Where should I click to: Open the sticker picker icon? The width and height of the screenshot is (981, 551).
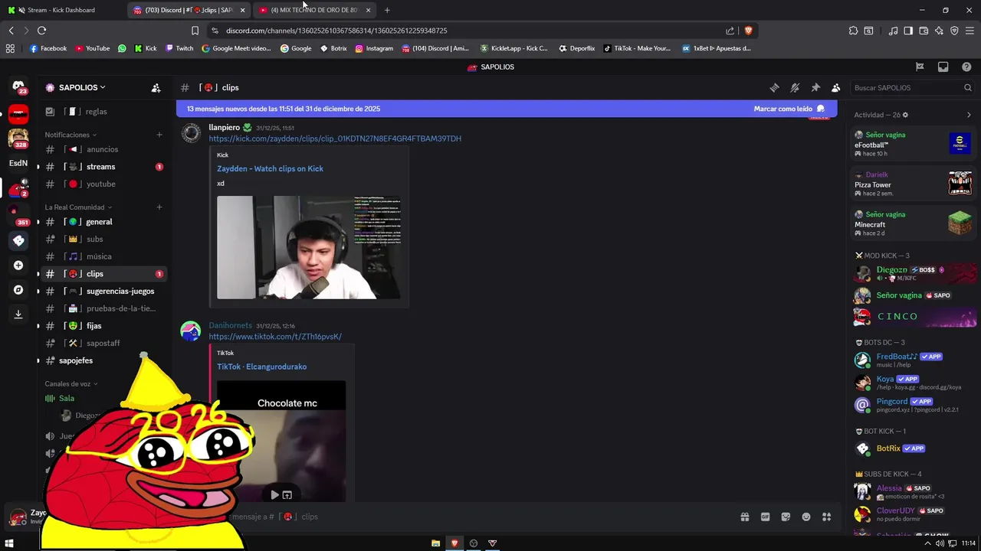[x=786, y=517]
